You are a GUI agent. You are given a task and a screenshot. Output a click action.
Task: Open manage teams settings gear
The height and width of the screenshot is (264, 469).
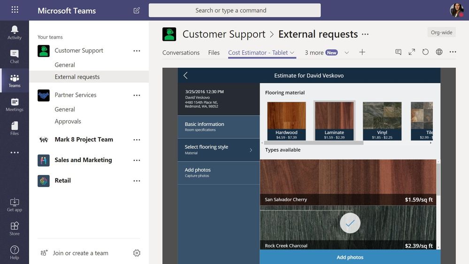click(x=137, y=253)
